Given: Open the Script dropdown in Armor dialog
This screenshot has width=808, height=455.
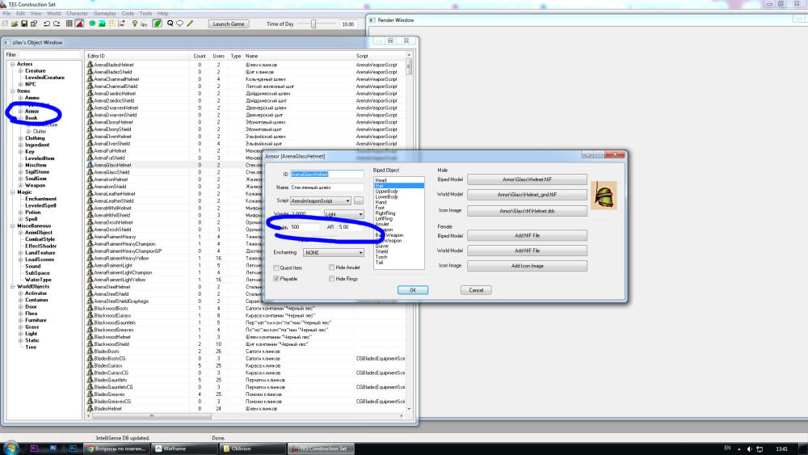Looking at the screenshot, I should click(321, 200).
